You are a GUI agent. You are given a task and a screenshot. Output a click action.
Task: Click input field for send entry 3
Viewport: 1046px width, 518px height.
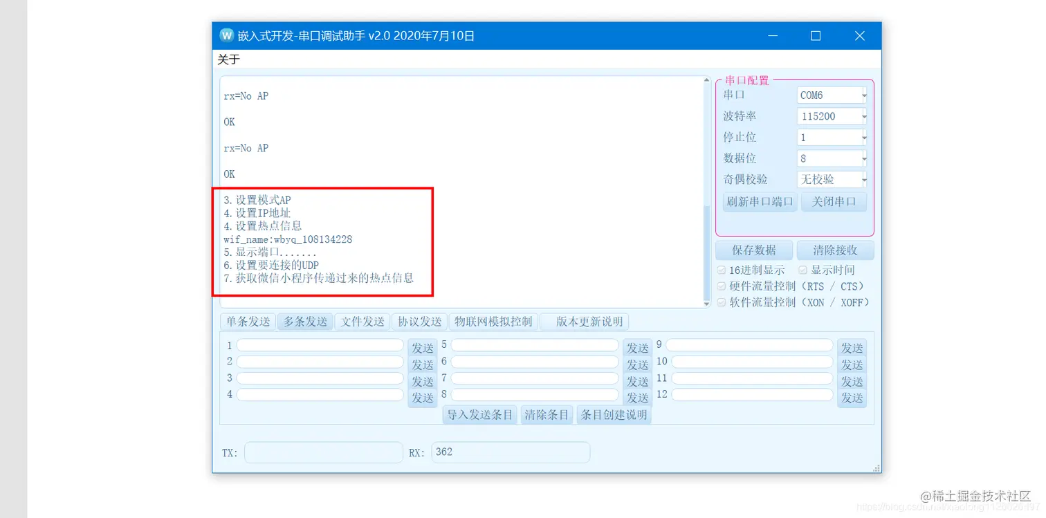[320, 378]
